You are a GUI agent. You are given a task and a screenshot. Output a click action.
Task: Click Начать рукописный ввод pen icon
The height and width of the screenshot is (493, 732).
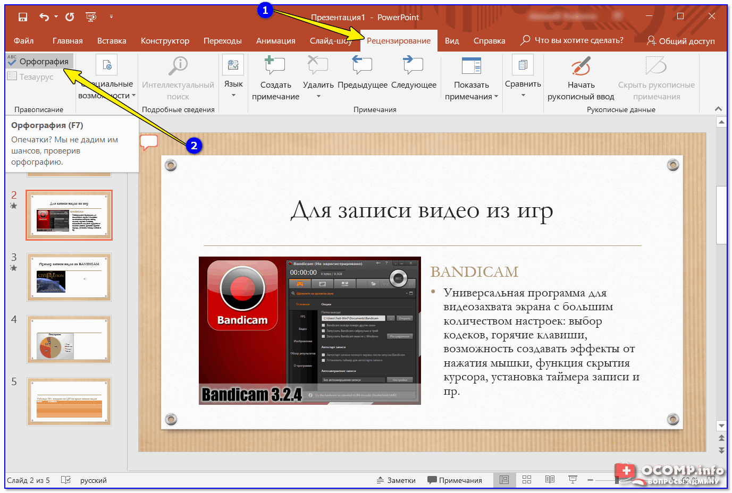581,65
